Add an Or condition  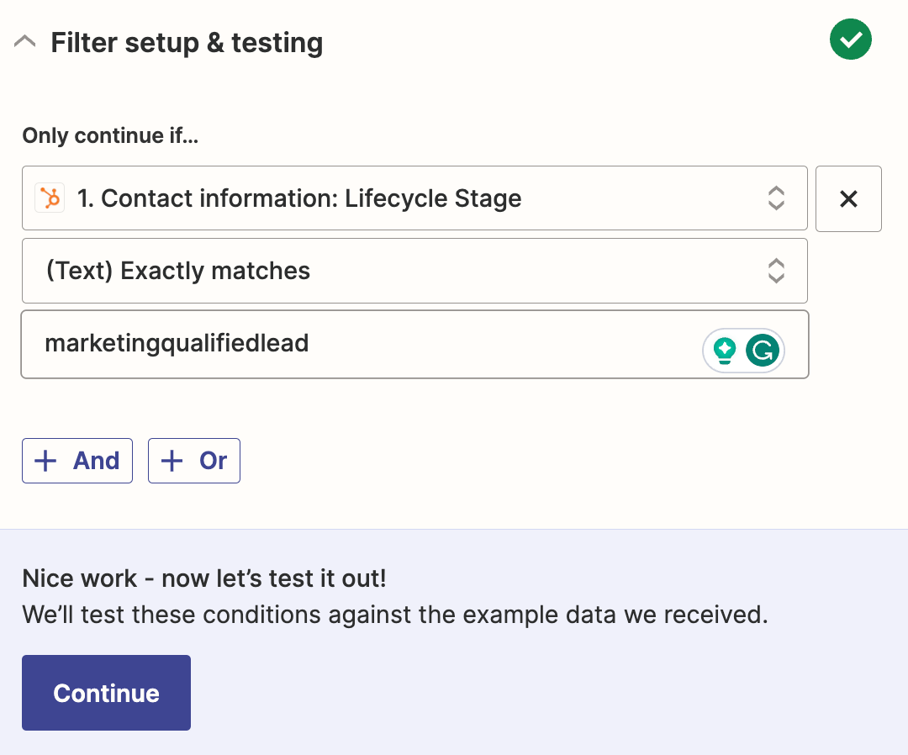[194, 461]
